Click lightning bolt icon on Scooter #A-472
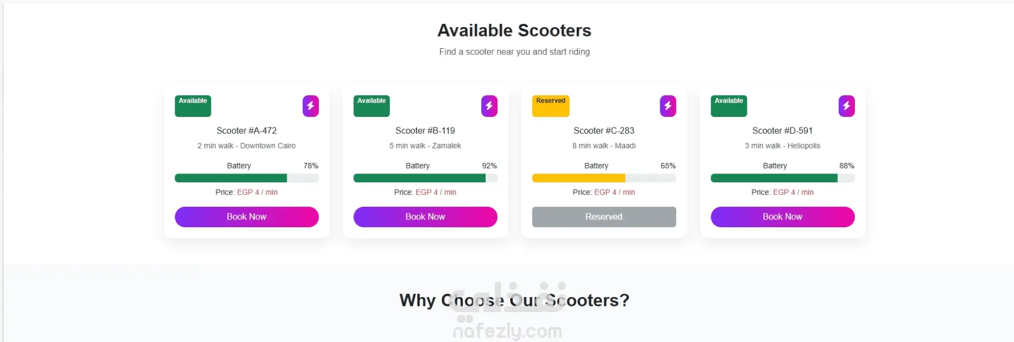Screen dimensions: 1014x342 (310, 106)
